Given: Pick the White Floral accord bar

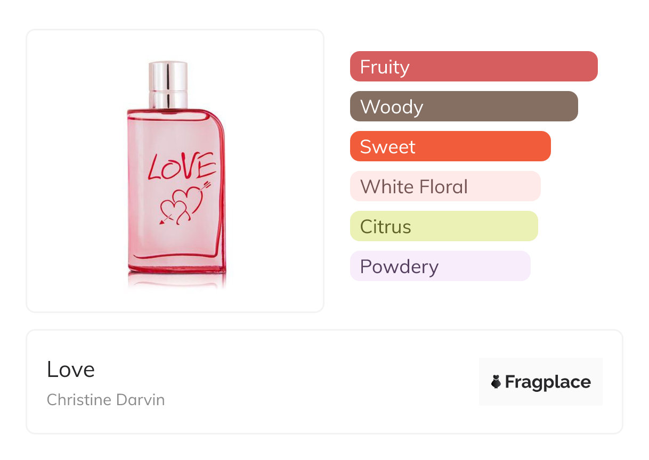Looking at the screenshot, I should 445,186.
